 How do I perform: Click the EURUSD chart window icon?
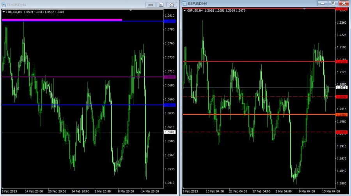(x=4, y=4)
